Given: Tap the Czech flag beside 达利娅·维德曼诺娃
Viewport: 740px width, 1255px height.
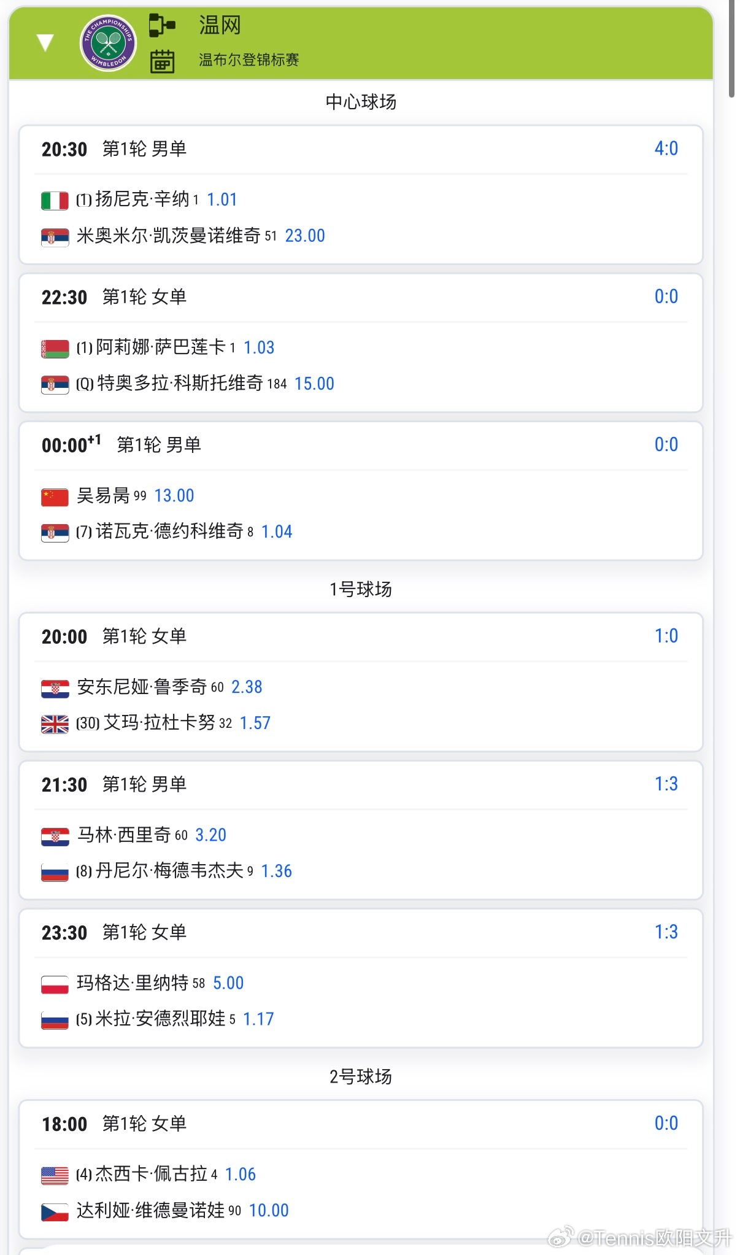Looking at the screenshot, I should pos(55,1212).
